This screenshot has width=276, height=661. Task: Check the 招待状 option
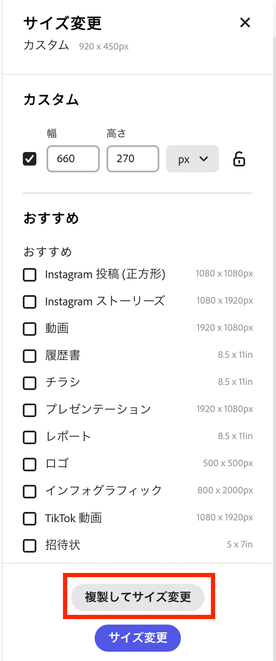(30, 545)
